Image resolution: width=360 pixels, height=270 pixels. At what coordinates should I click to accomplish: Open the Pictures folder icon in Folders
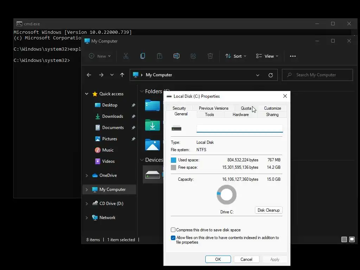(153, 144)
